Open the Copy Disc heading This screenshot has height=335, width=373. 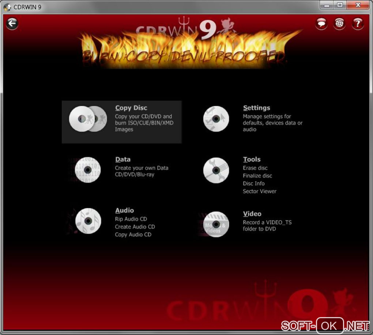131,108
